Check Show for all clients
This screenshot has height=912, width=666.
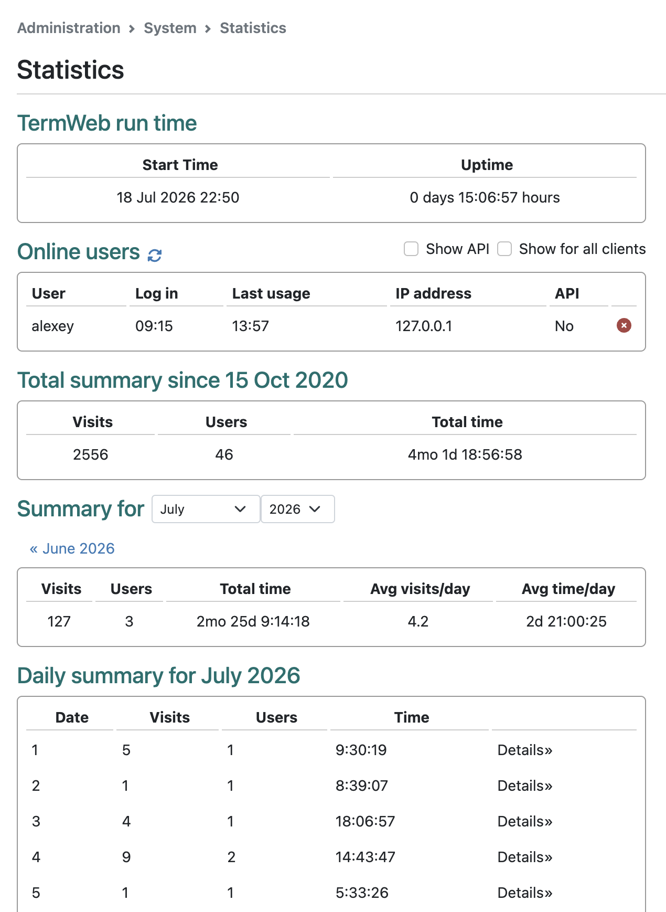click(504, 249)
